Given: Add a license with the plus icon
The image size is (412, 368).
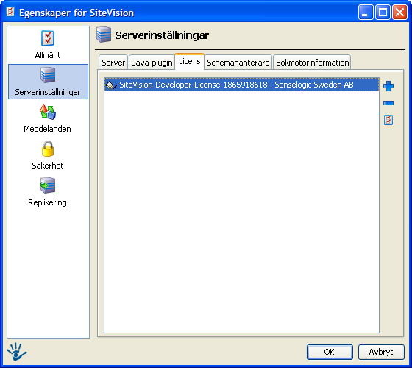Looking at the screenshot, I should click(x=388, y=86).
